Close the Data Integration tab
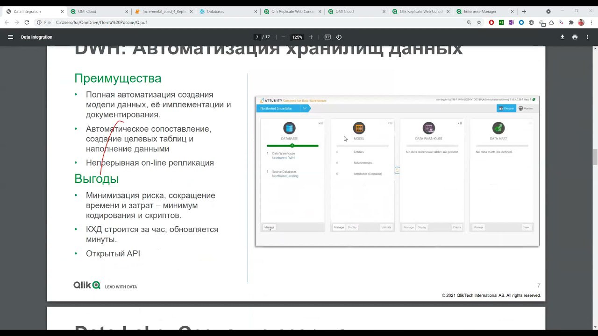The width and height of the screenshot is (598, 336). pos(62,11)
